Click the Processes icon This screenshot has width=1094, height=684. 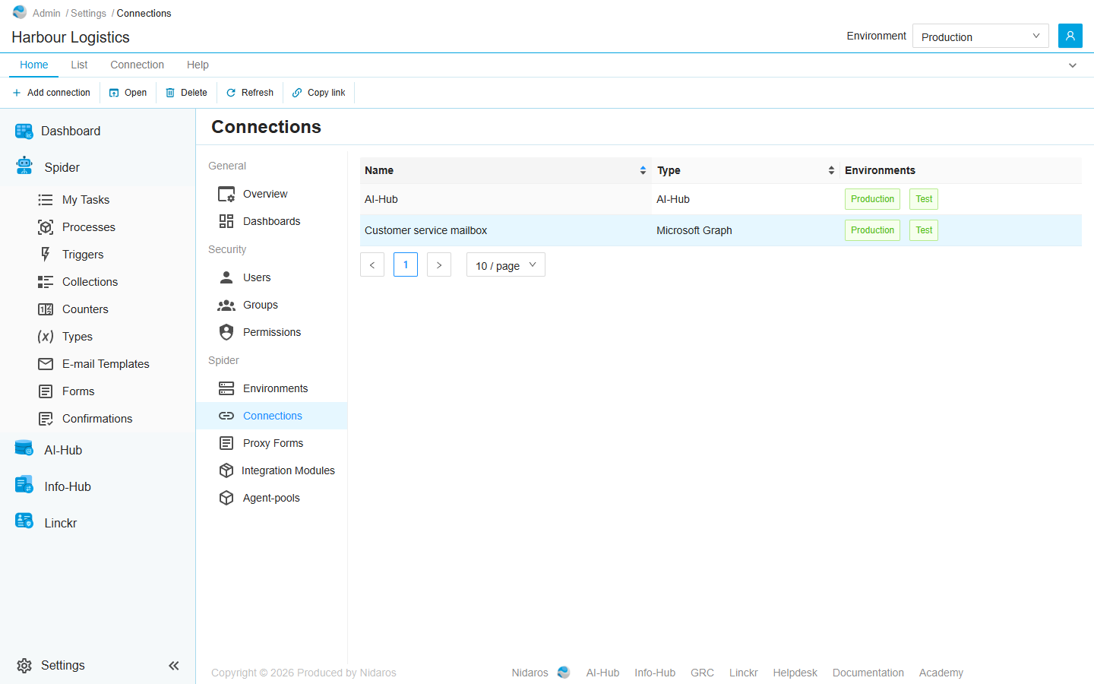46,227
